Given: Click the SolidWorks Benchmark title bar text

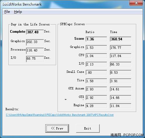Looking at the screenshot, I should pos(22,4).
